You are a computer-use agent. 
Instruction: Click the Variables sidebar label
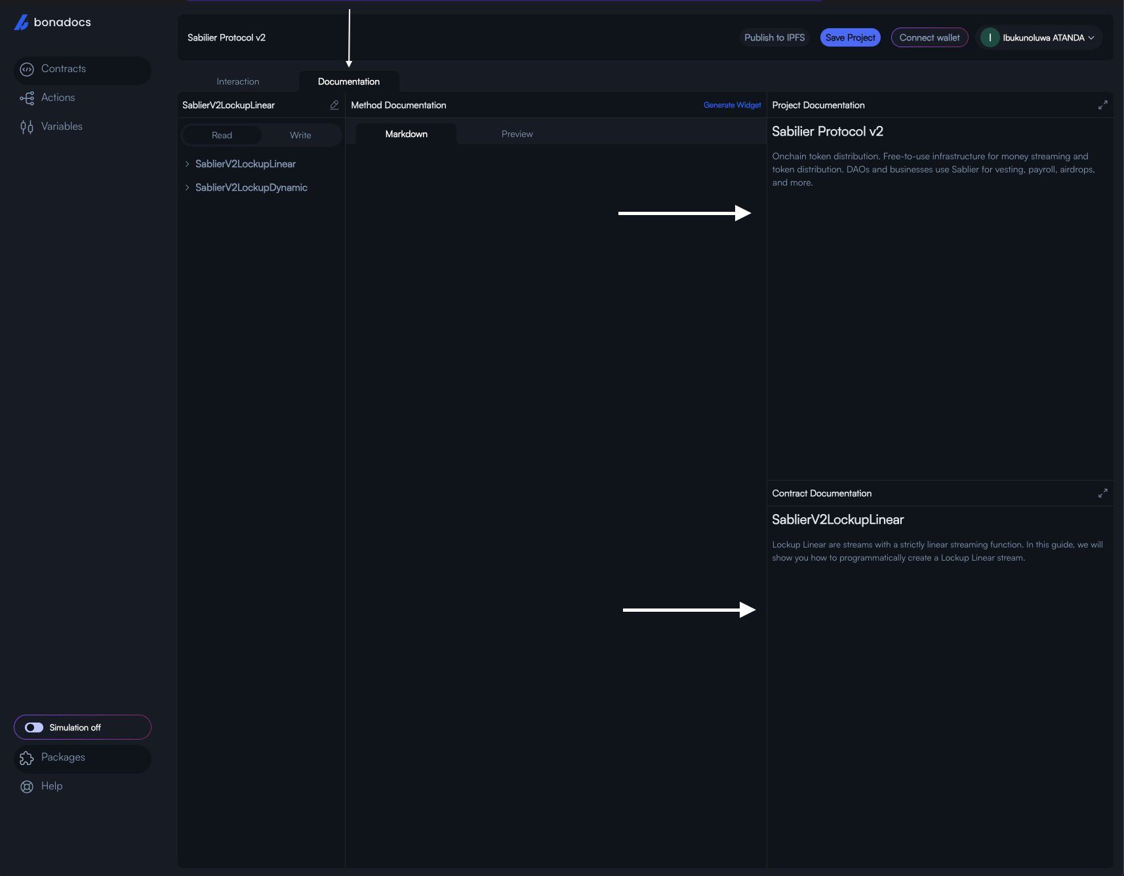pos(62,127)
